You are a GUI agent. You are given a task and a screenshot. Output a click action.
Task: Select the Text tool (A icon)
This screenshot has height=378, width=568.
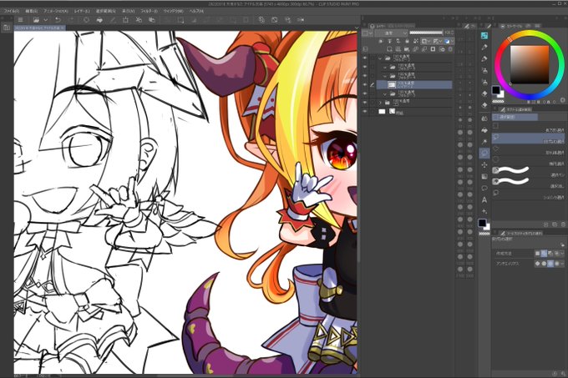pos(484,199)
